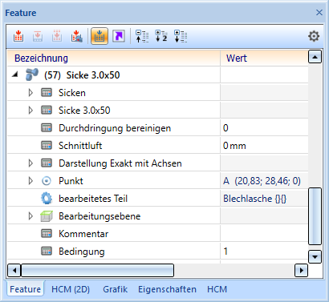The height and width of the screenshot is (302, 329).
Task: Expand the Sicken entry
Action: [30, 93]
